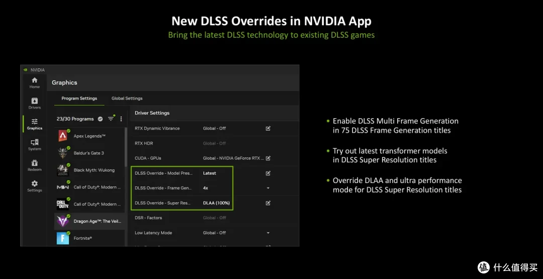Click the optimize icon next to 23/30 Programs
The image size is (543, 279).
click(x=100, y=119)
